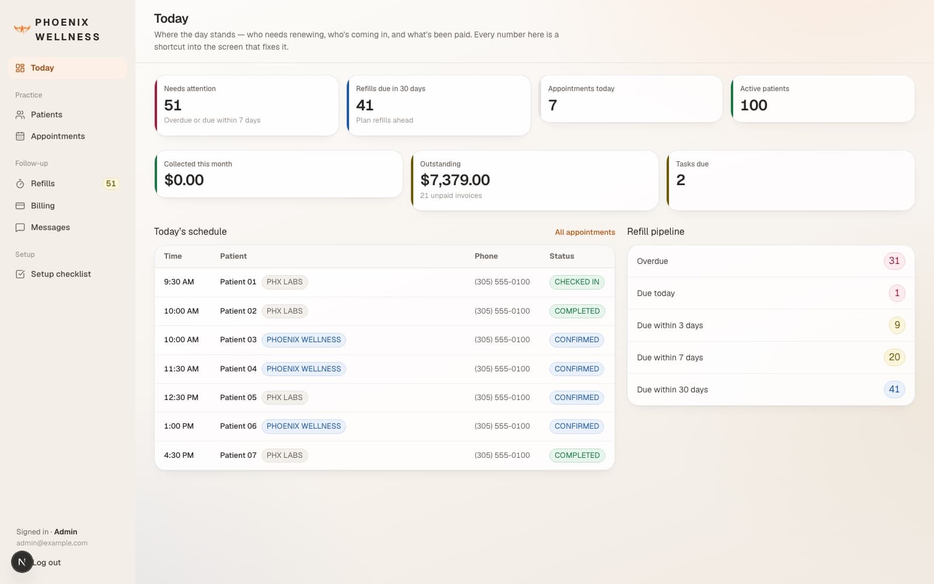Click the Patients people icon

pyautogui.click(x=20, y=114)
